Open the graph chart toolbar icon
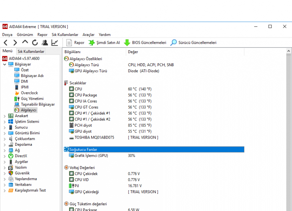Image resolution: width=292 pixels, height=211 pixels. click(x=55, y=43)
